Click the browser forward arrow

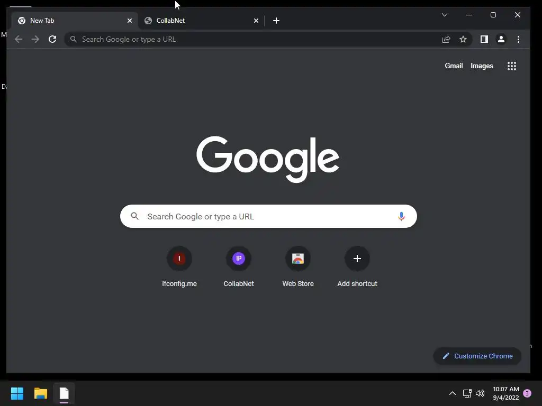pyautogui.click(x=35, y=39)
